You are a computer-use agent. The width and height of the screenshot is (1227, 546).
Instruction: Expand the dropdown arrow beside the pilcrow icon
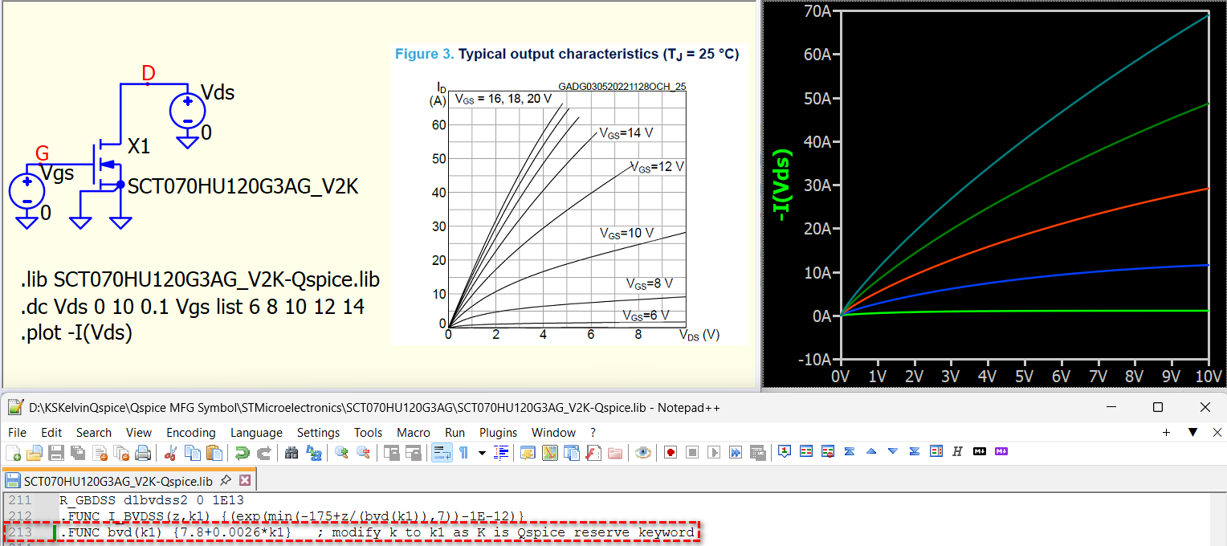point(482,453)
